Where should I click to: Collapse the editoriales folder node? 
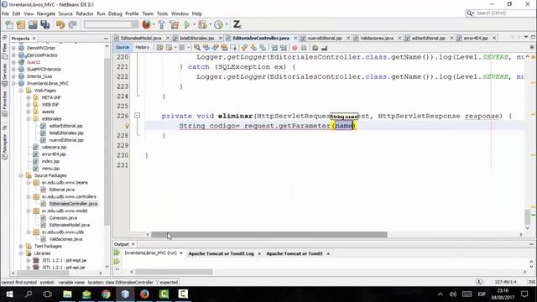(x=29, y=119)
